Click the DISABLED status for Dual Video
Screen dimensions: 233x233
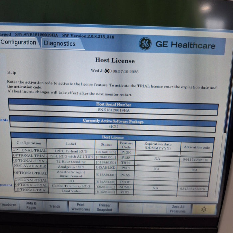click(x=105, y=192)
